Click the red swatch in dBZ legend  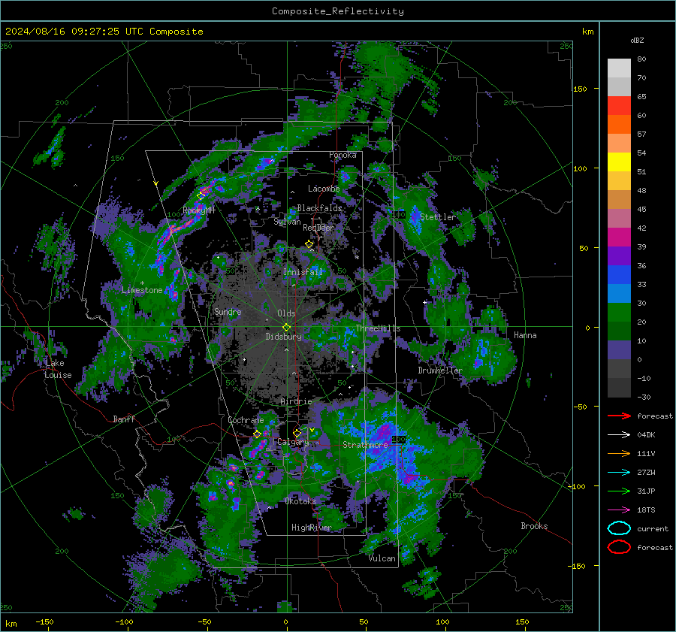[619, 106]
